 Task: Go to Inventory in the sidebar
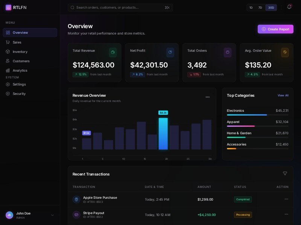pos(20,52)
